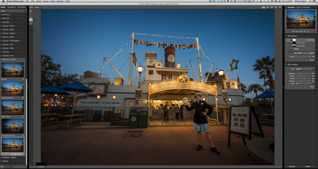Click the A soft-proof icon below canvas
The height and width of the screenshot is (169, 318).
point(34,167)
